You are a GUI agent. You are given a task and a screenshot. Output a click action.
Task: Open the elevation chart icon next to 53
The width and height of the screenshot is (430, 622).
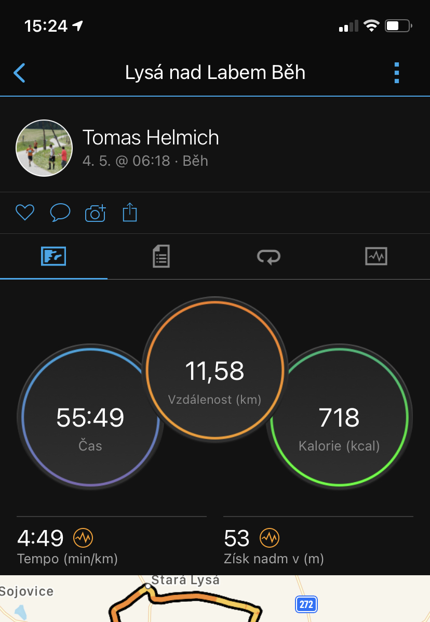click(x=270, y=538)
